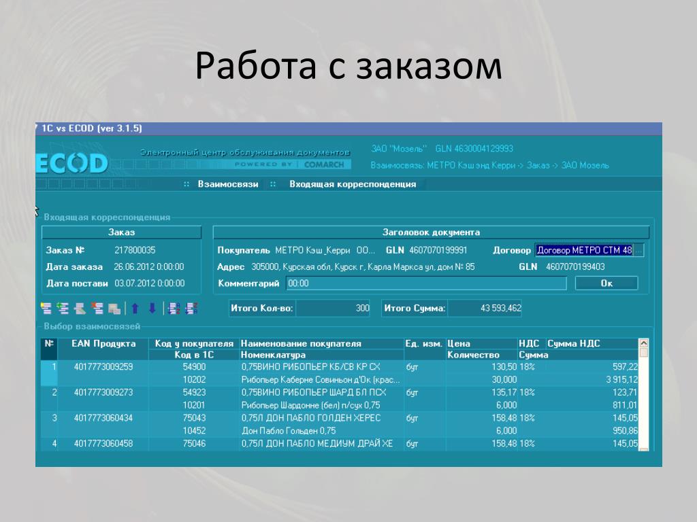The width and height of the screenshot is (697, 522).
Task: Click the ECOD logo
Action: [x=71, y=163]
